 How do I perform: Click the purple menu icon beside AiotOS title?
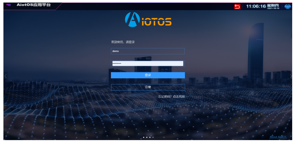(x=9, y=5)
